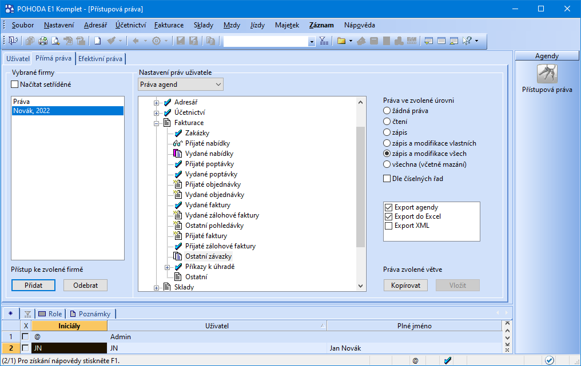
Task: Select the žádná práva radio button
Action: [x=387, y=111]
